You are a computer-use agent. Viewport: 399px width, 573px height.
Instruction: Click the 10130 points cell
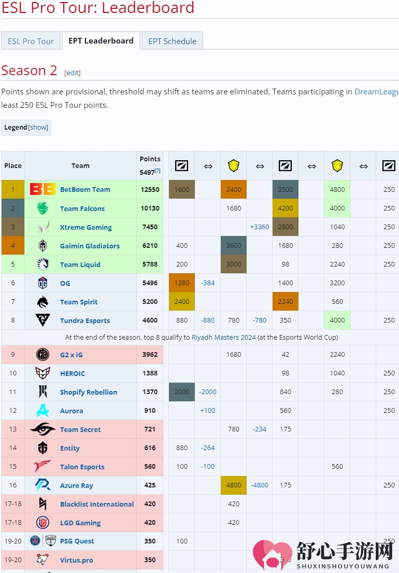150,208
